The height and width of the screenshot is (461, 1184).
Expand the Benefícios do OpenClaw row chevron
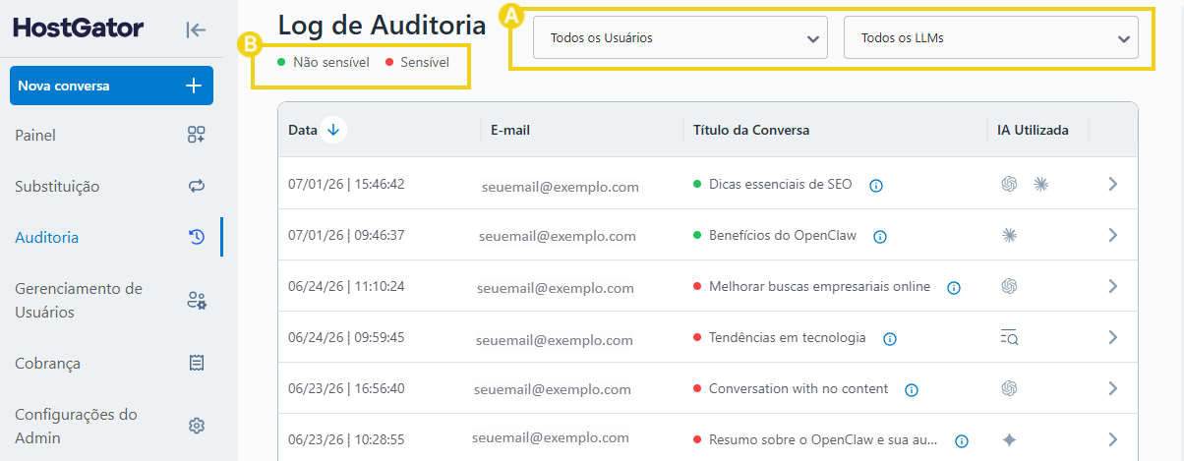[x=1113, y=235]
